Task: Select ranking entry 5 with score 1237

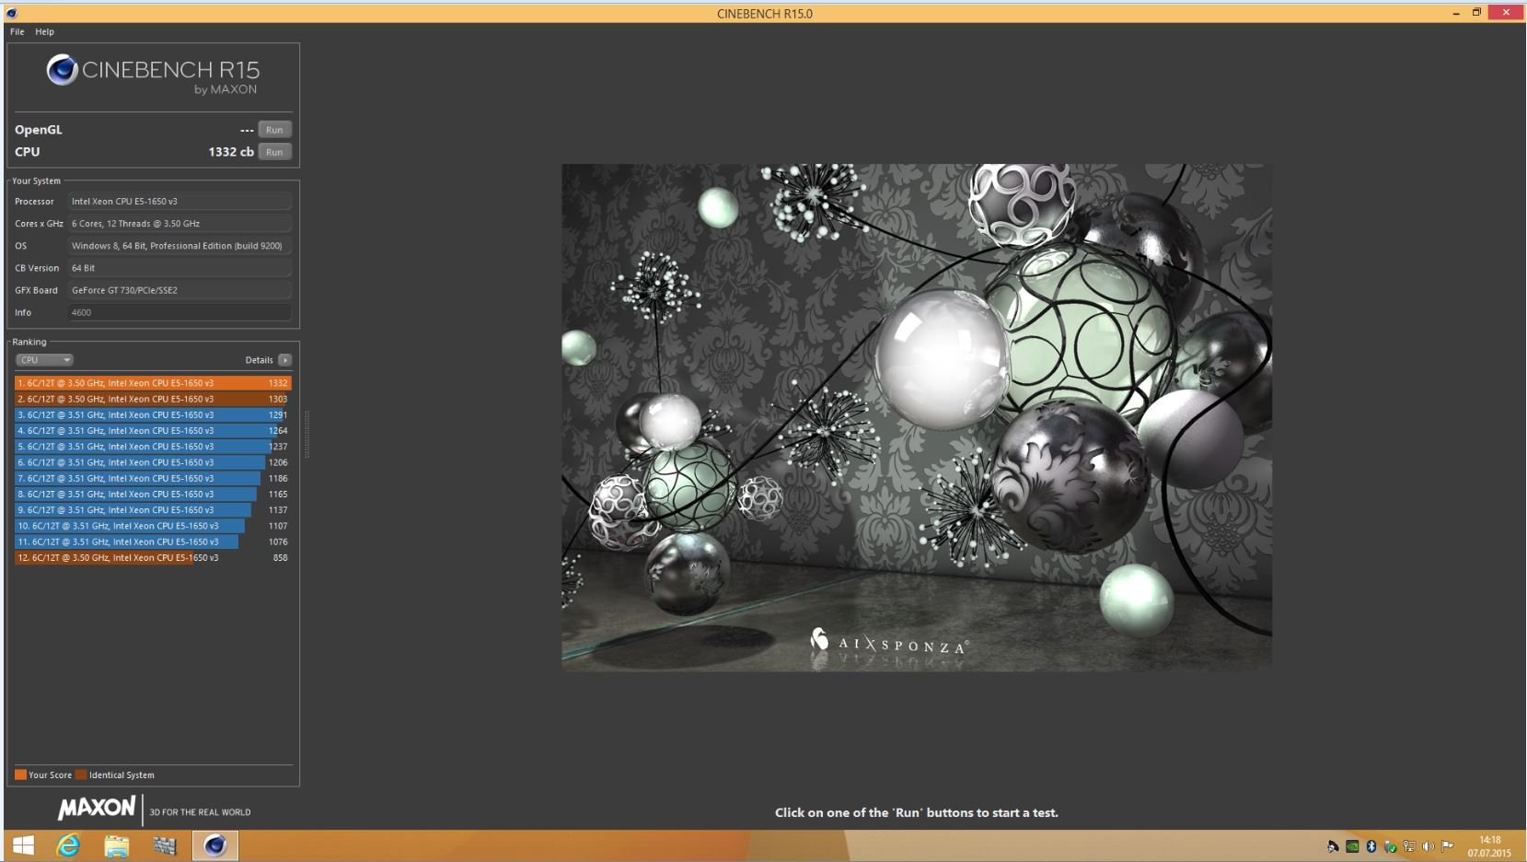Action: click(x=153, y=447)
